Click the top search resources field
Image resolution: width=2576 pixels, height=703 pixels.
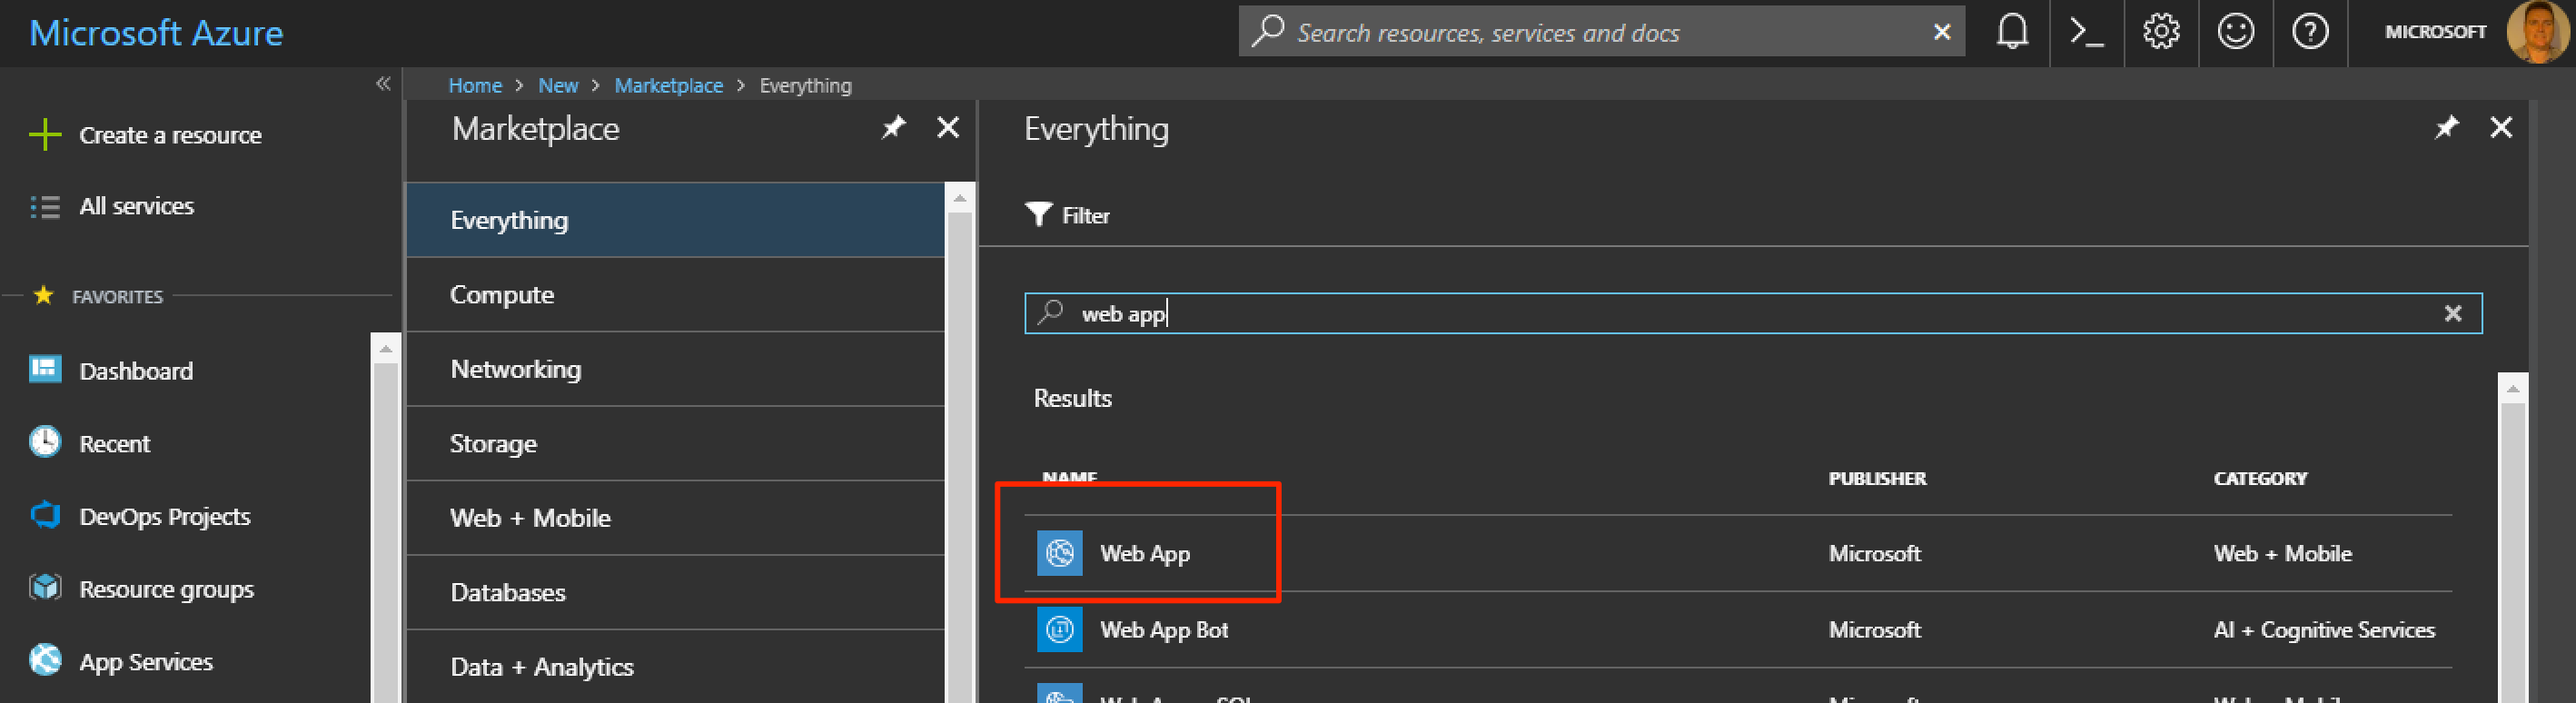pyautogui.click(x=1601, y=32)
